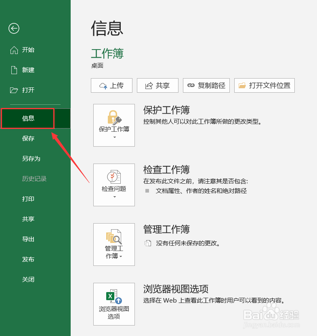Open the 检查问题 dropdown button

tap(114, 185)
